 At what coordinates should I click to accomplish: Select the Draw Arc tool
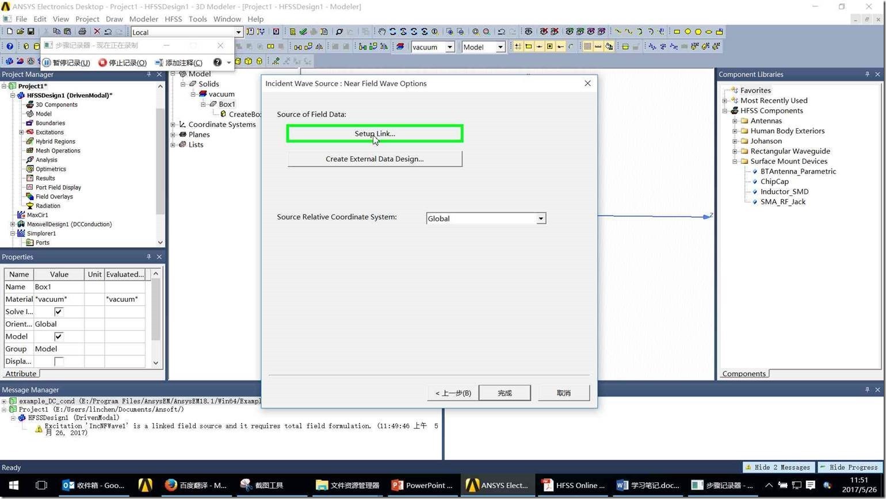(x=640, y=32)
